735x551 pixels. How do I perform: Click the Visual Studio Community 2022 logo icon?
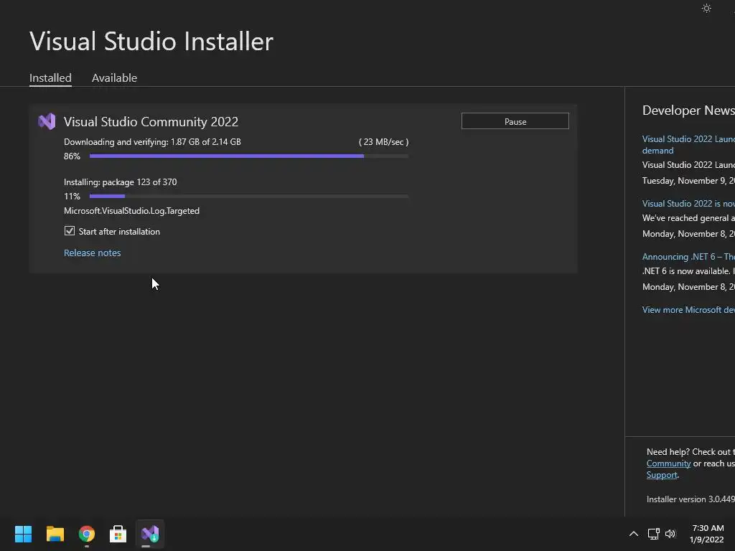pyautogui.click(x=47, y=122)
